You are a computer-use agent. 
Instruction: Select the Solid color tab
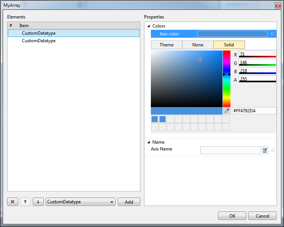(229, 45)
